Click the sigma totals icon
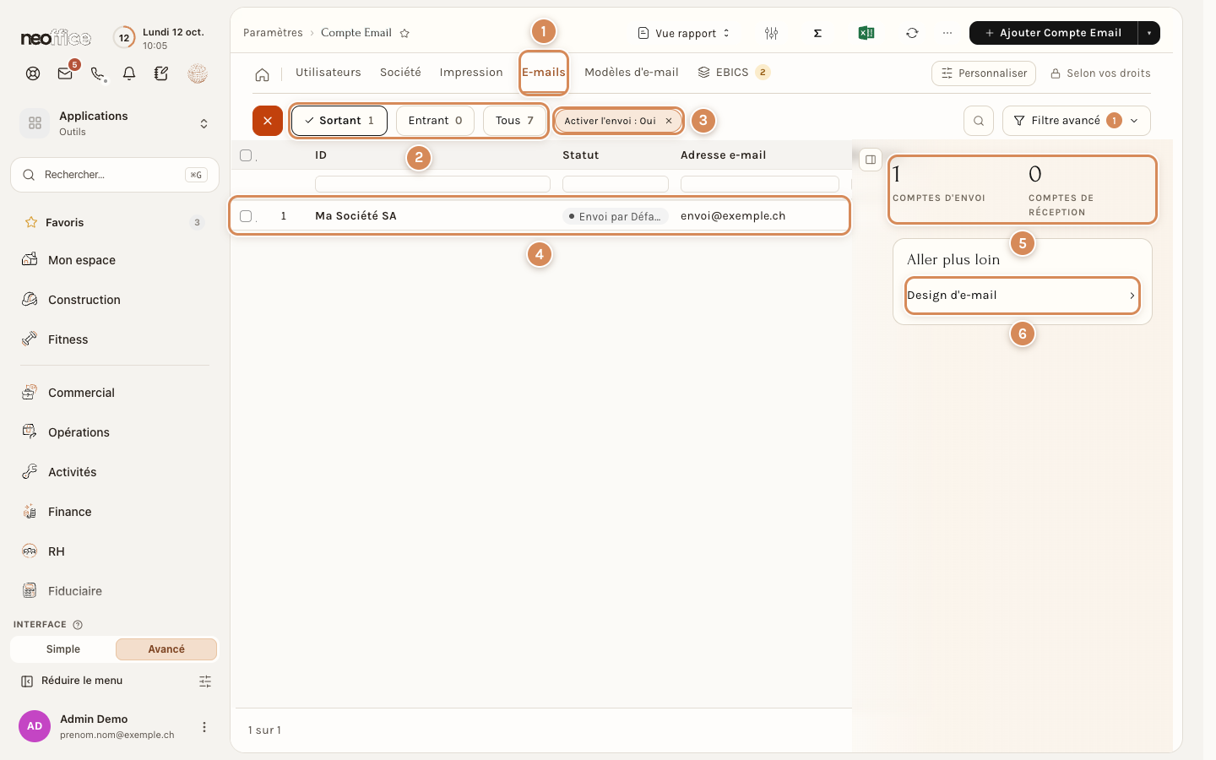Viewport: 1216px width, 760px height. [817, 33]
